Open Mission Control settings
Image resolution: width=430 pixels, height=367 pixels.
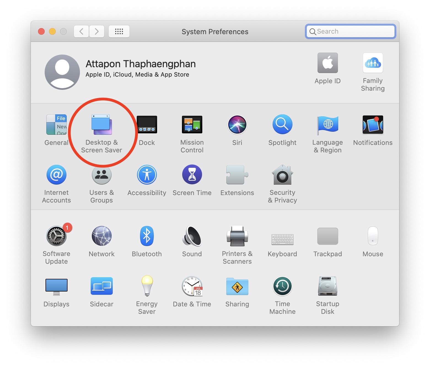pos(192,125)
